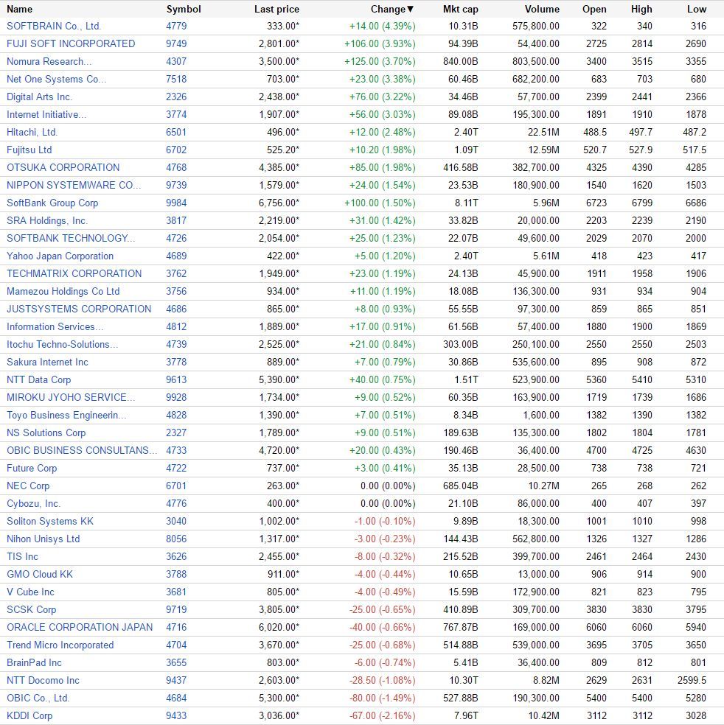Open the ORACLE CORPORATION JAPAN link
Viewport: 724px width, 725px height.
(80, 628)
